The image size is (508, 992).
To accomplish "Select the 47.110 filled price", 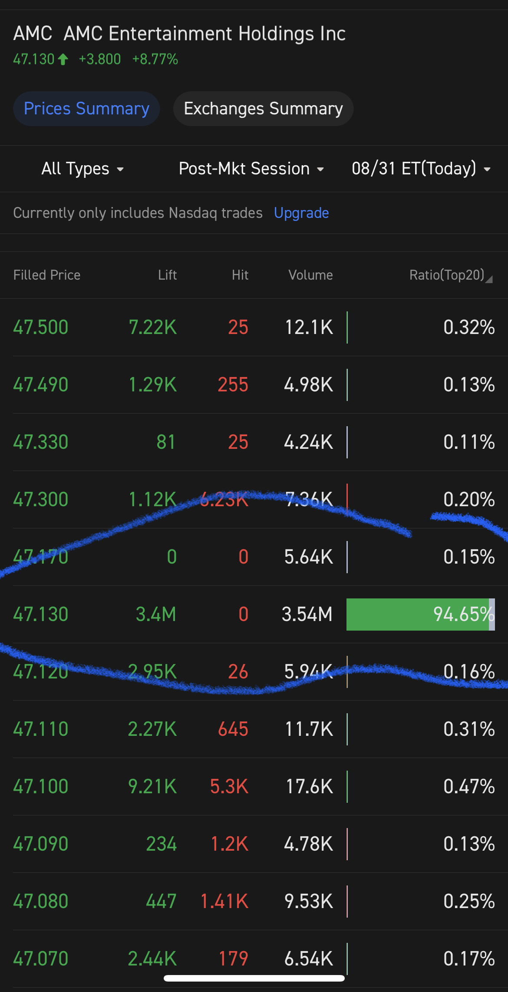I will pyautogui.click(x=41, y=729).
